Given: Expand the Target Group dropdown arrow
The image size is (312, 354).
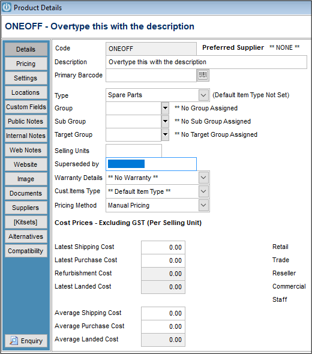Looking at the screenshot, I should tap(165, 134).
